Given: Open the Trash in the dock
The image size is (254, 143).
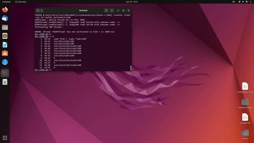Looking at the screenshot, I should (x=5, y=82).
